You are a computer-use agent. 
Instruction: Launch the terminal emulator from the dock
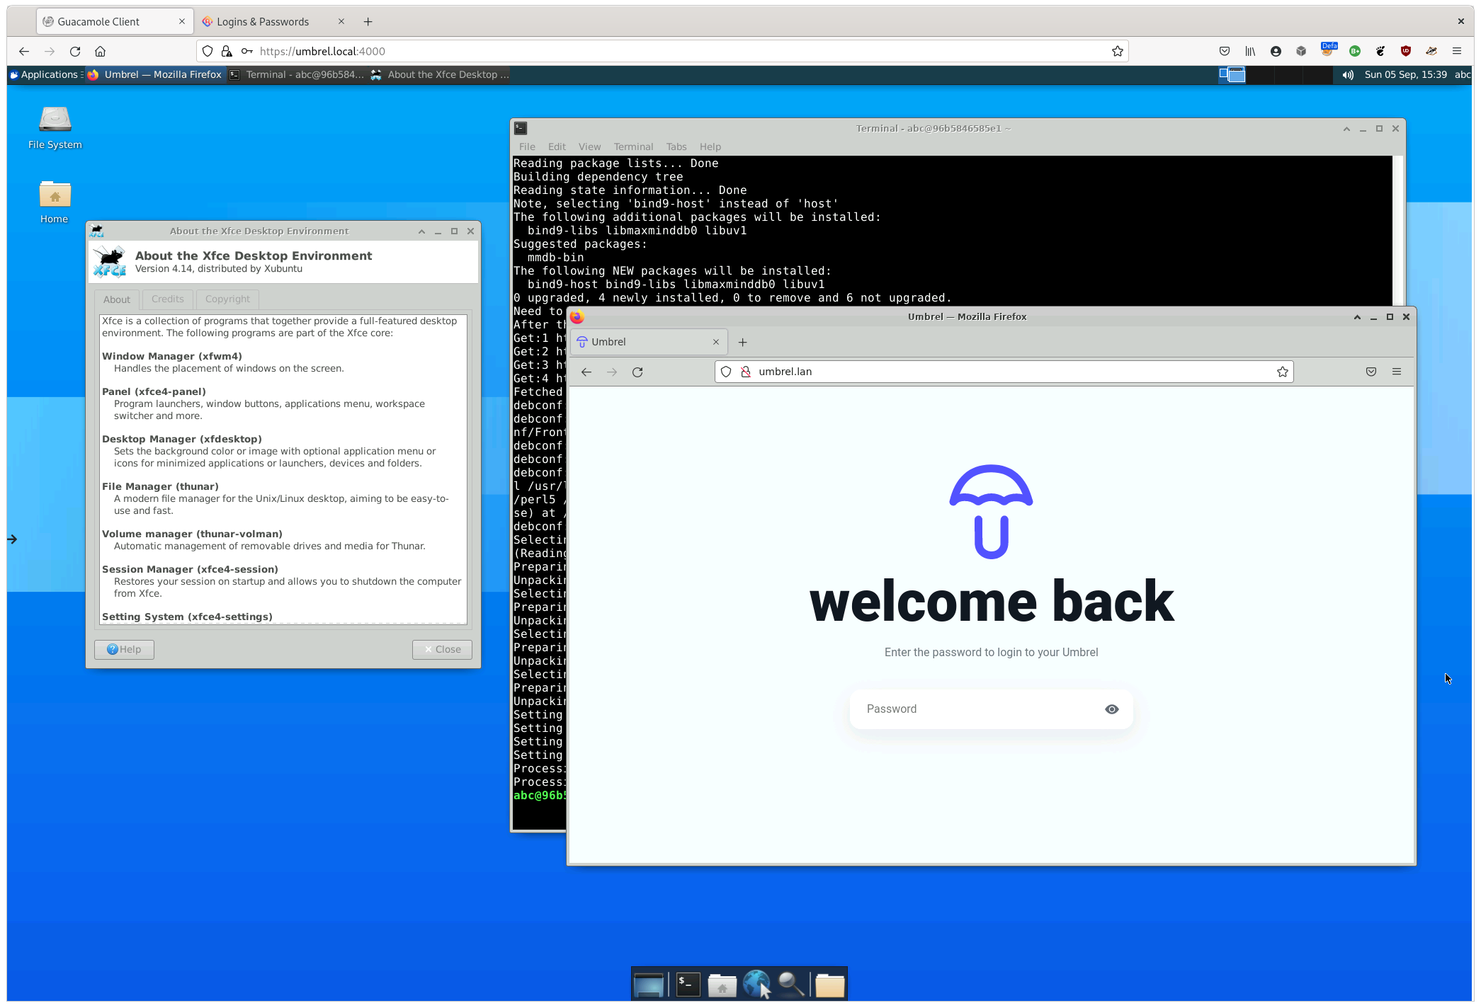point(686,984)
